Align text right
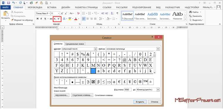223x109 pixels. (92, 19)
